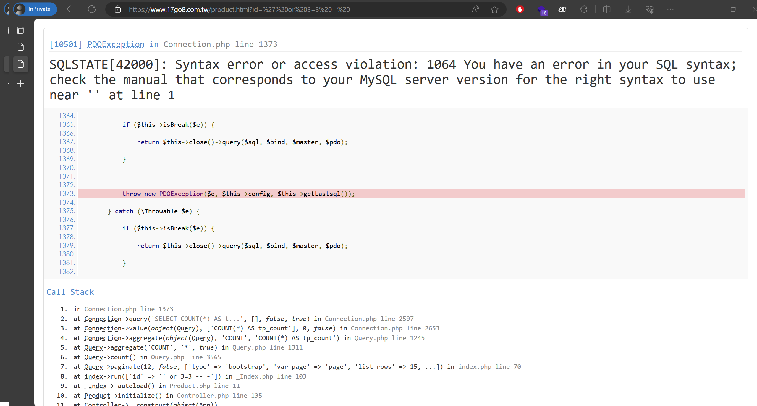Open the Extensions puzzle-piece menu
757x406 pixels.
[x=583, y=9]
